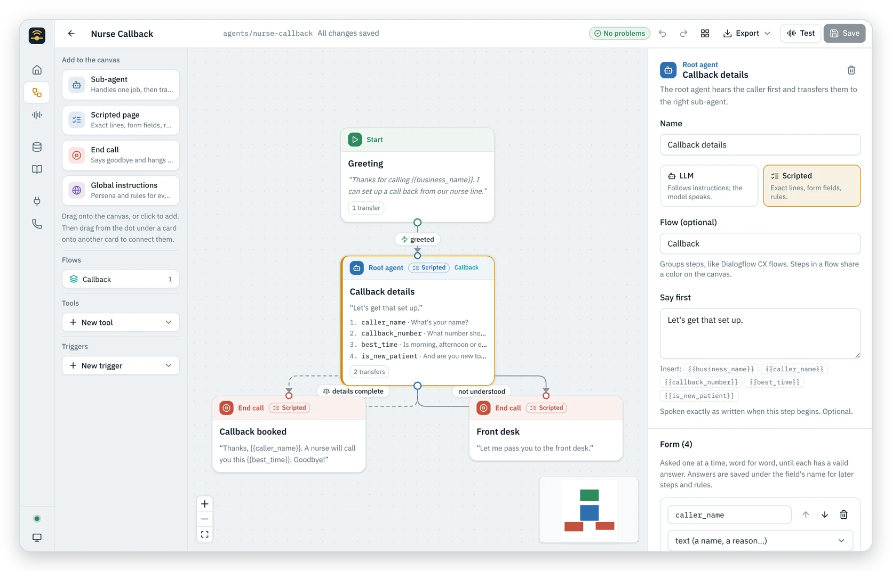Image resolution: width=892 pixels, height=571 pixels.
Task: Click the Say first text area
Action: tap(760, 333)
